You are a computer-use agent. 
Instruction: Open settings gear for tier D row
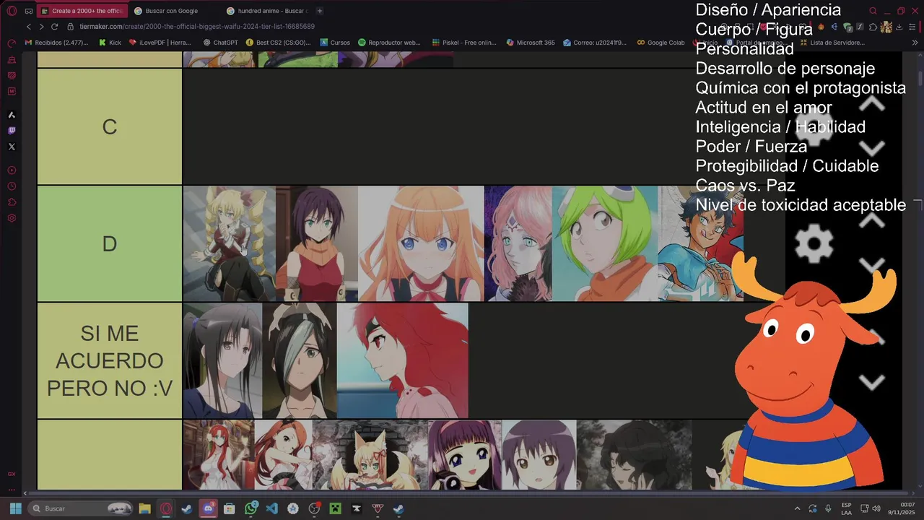[814, 243]
